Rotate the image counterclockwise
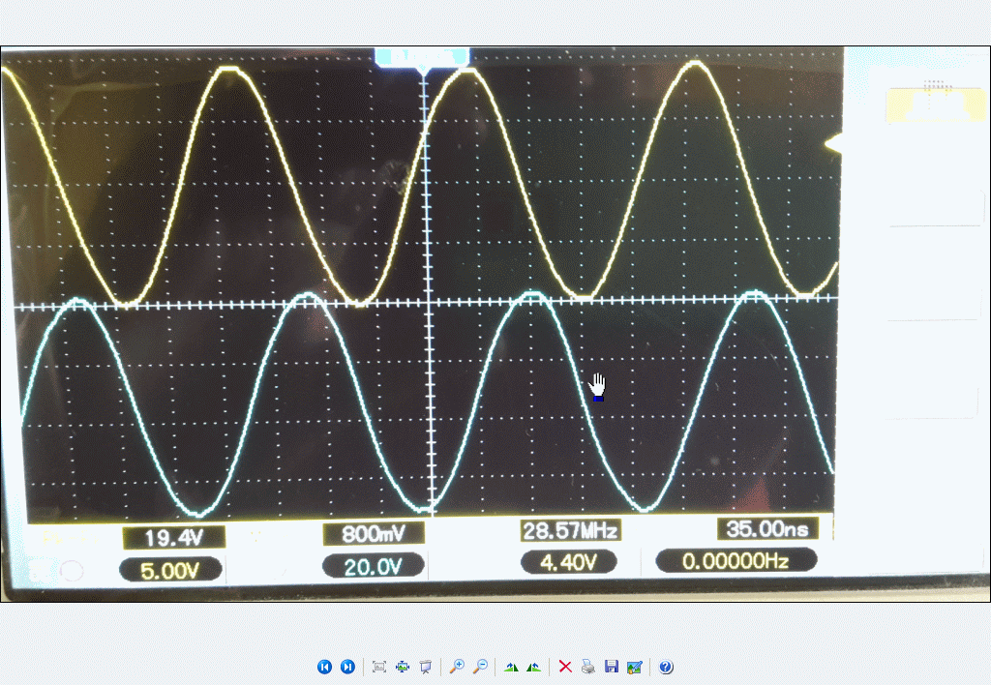991x685 pixels. [533, 667]
